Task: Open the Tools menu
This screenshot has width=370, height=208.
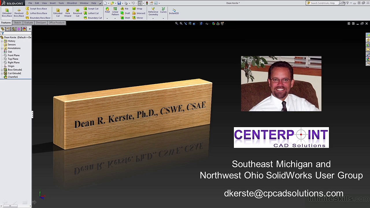Action: [61, 3]
